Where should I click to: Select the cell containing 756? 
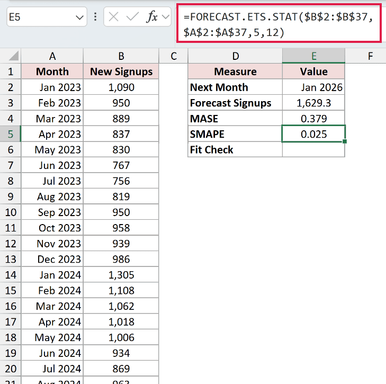(x=121, y=181)
